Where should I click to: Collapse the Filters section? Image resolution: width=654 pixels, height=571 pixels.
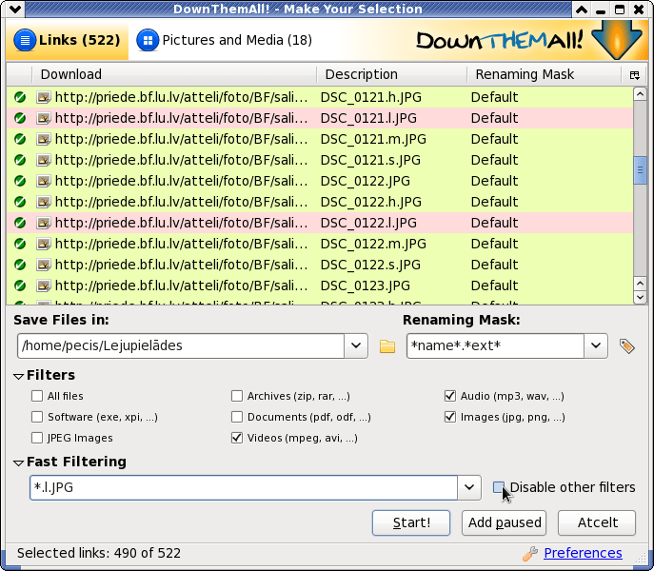click(x=18, y=376)
